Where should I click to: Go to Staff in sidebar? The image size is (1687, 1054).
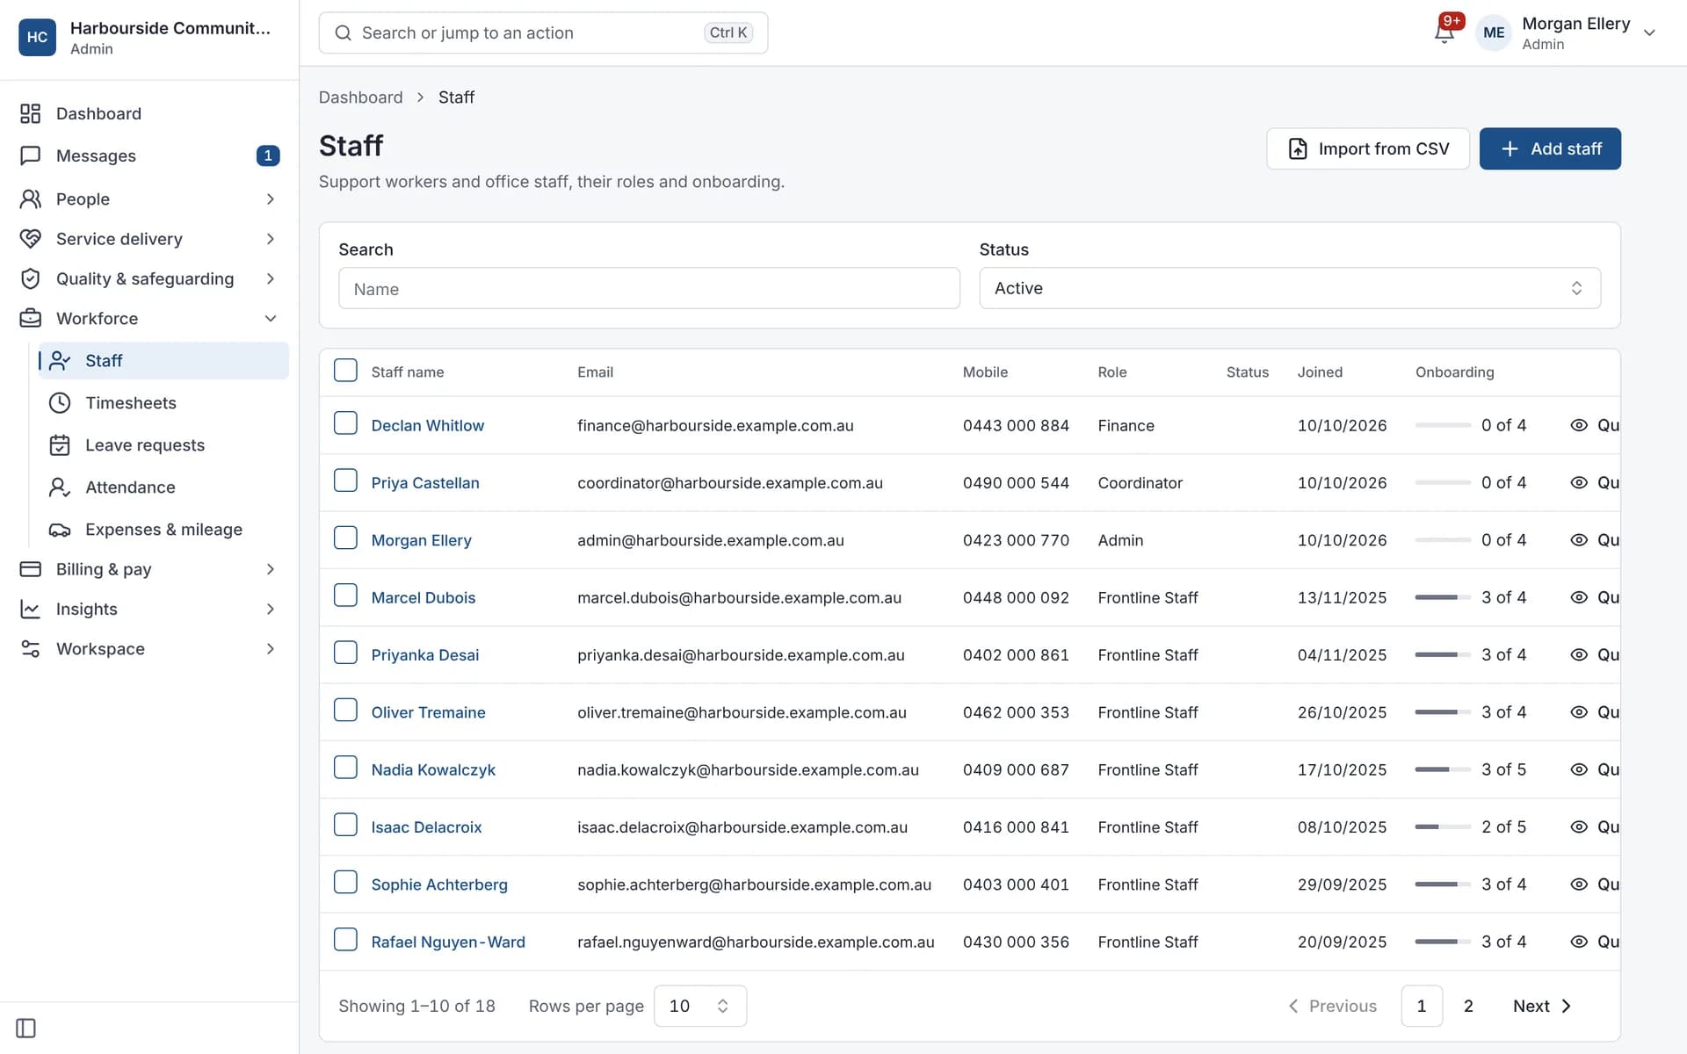point(163,361)
